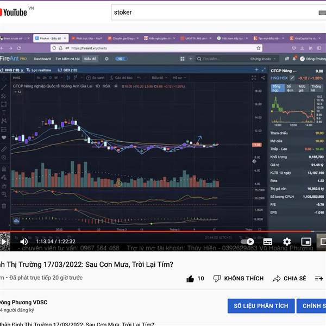Select the Tổng hợp panel tab
The image size is (326, 326).
pos(278,88)
